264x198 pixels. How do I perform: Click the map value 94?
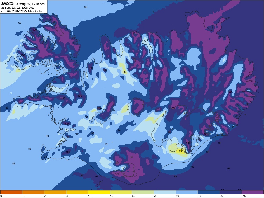(119, 130)
